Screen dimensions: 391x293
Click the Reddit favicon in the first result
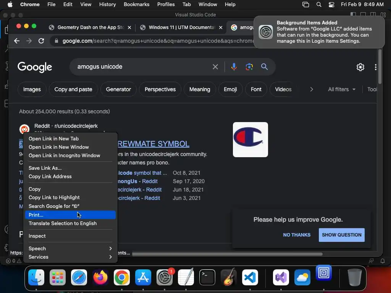click(24, 129)
